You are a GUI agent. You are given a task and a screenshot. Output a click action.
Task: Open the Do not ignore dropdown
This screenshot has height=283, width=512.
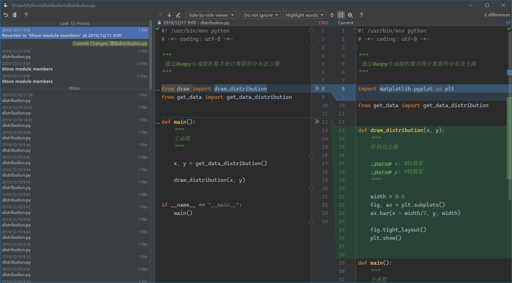point(261,15)
